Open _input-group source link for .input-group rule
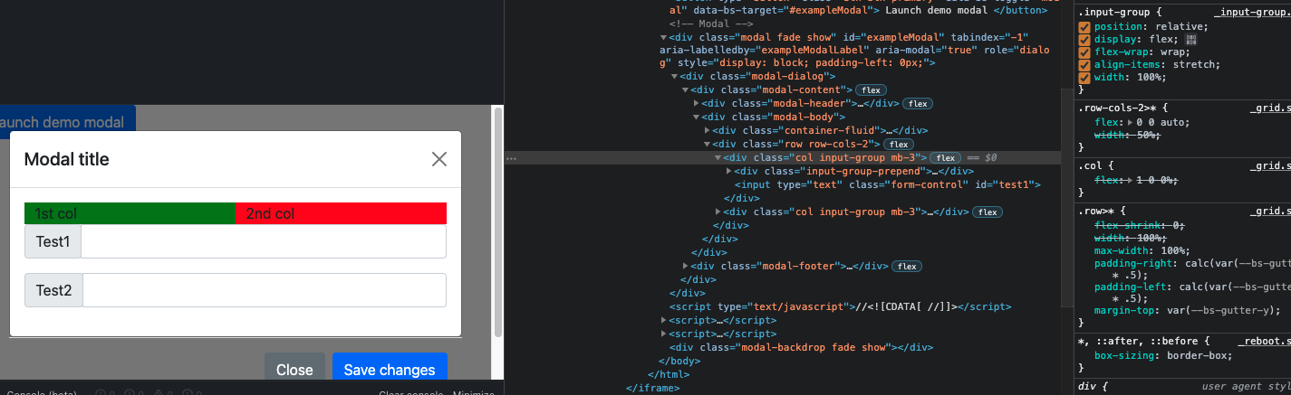Viewport: 1291px width, 395px height. [x=1252, y=12]
